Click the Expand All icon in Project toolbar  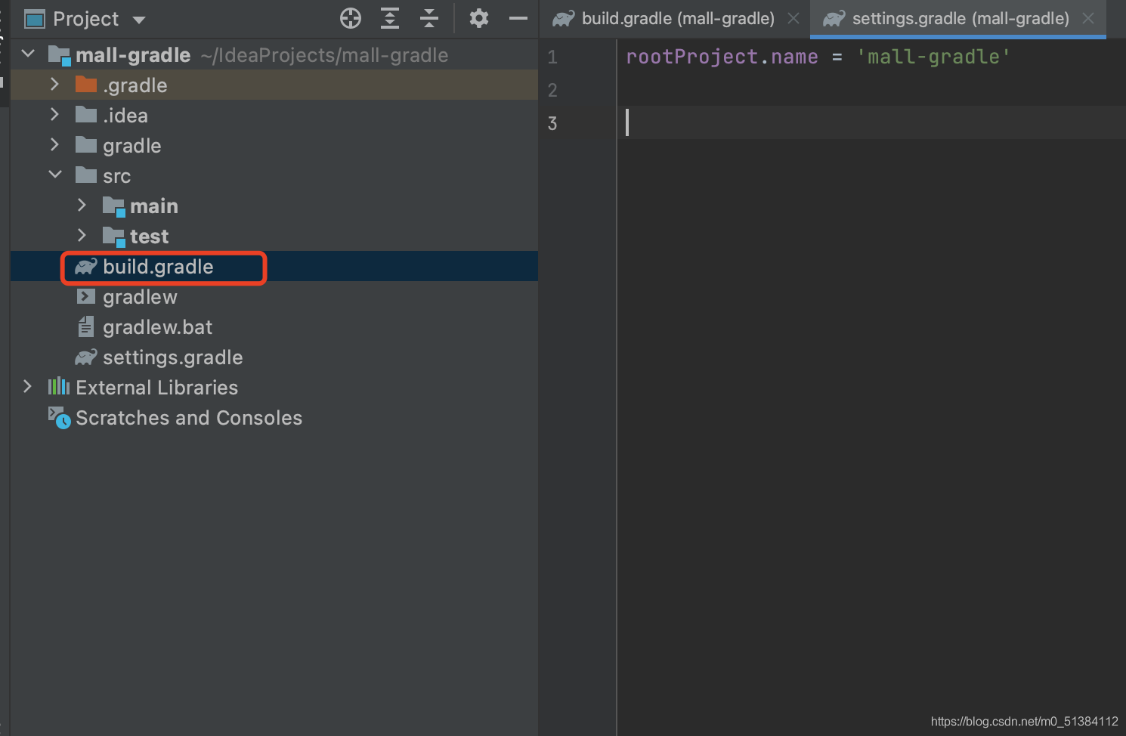(x=389, y=18)
